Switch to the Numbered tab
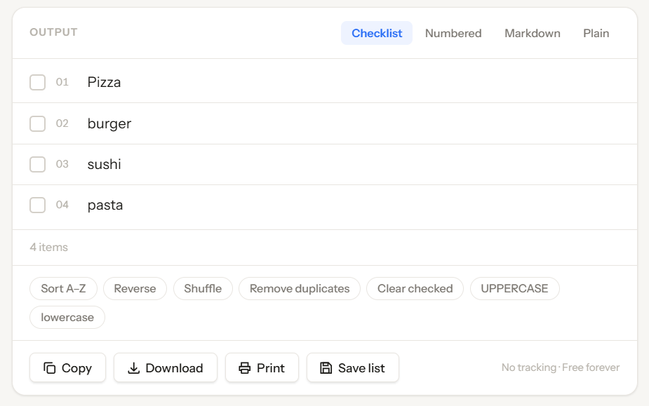 [x=453, y=33]
